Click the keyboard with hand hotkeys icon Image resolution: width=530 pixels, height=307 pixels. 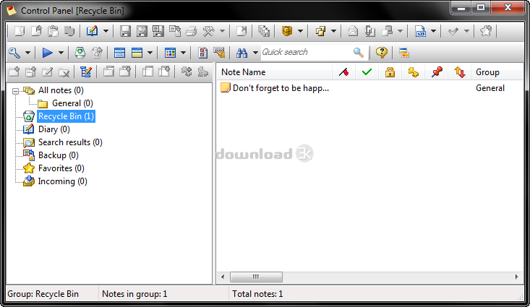(x=219, y=53)
